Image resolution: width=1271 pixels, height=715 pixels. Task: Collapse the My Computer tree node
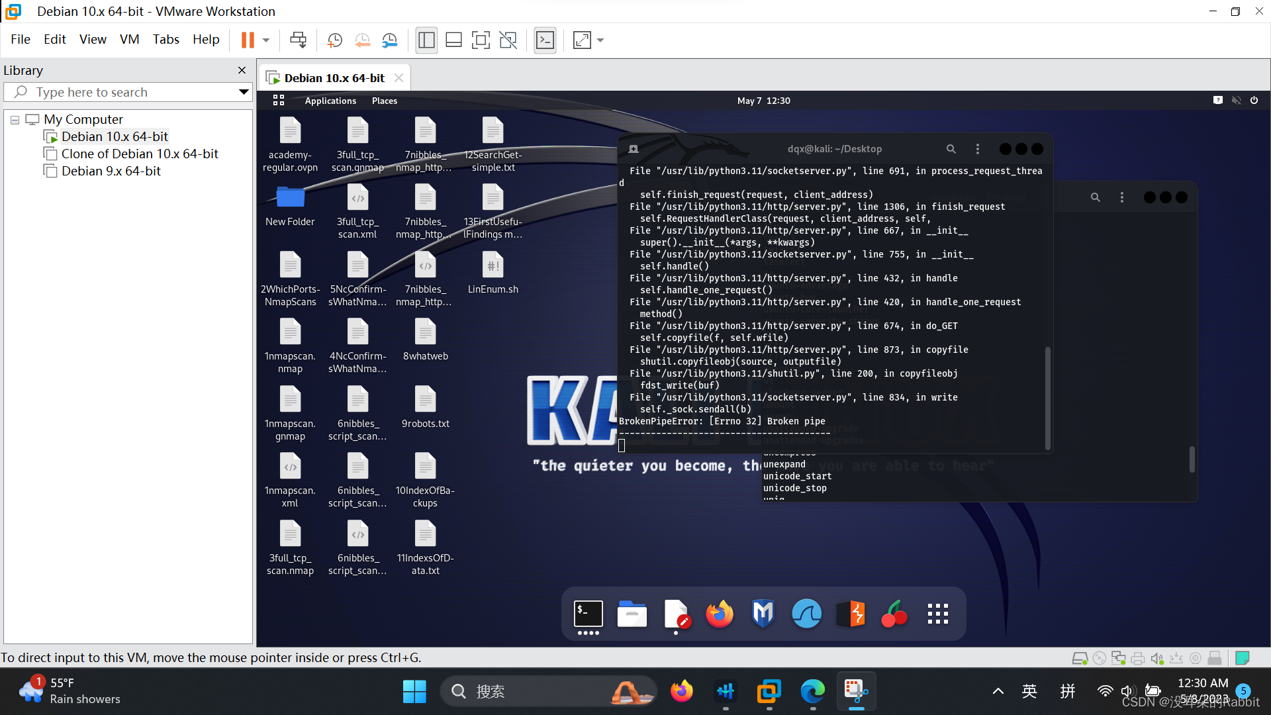[x=15, y=120]
